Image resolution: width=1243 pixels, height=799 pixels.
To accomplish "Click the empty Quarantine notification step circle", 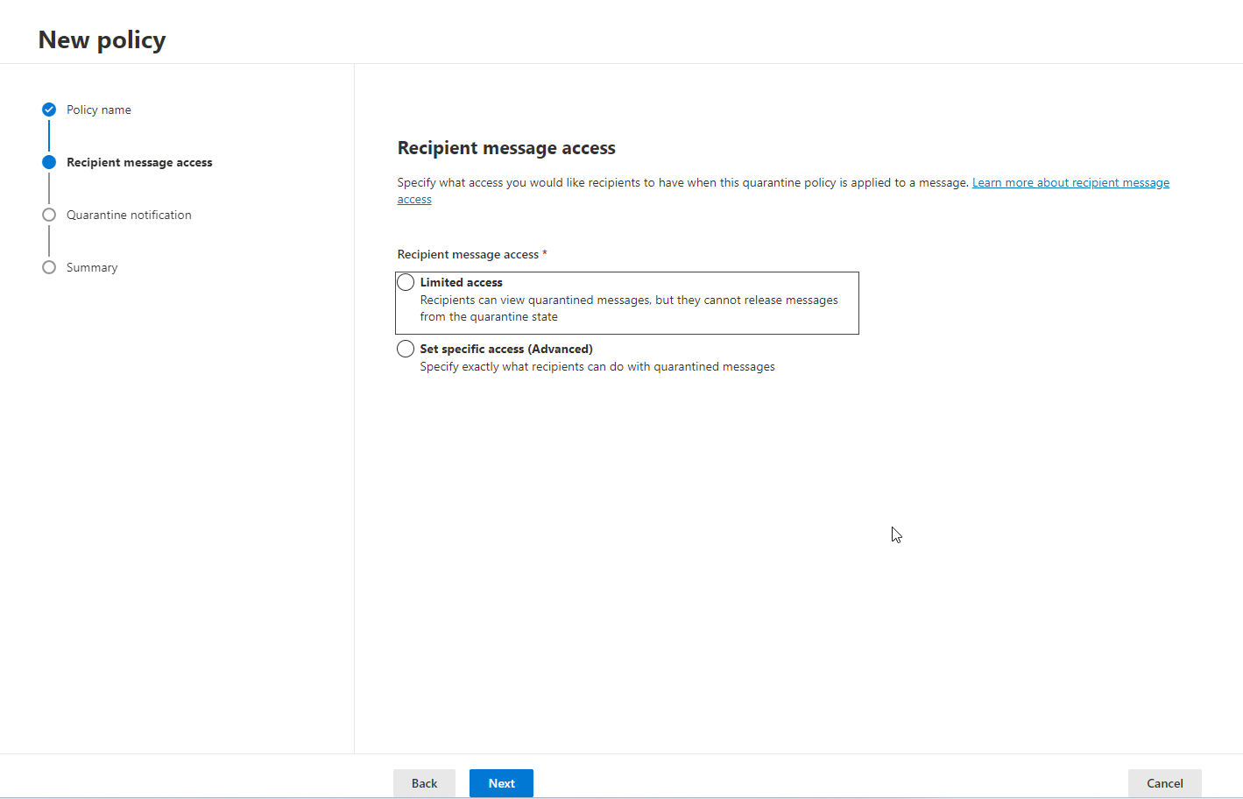I will 49,215.
